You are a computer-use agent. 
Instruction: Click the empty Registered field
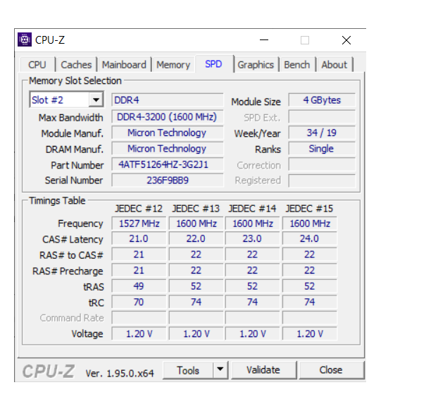(322, 181)
